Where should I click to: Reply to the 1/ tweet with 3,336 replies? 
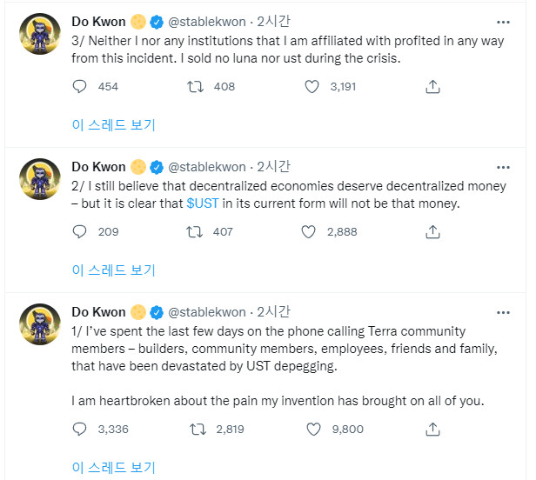click(80, 429)
